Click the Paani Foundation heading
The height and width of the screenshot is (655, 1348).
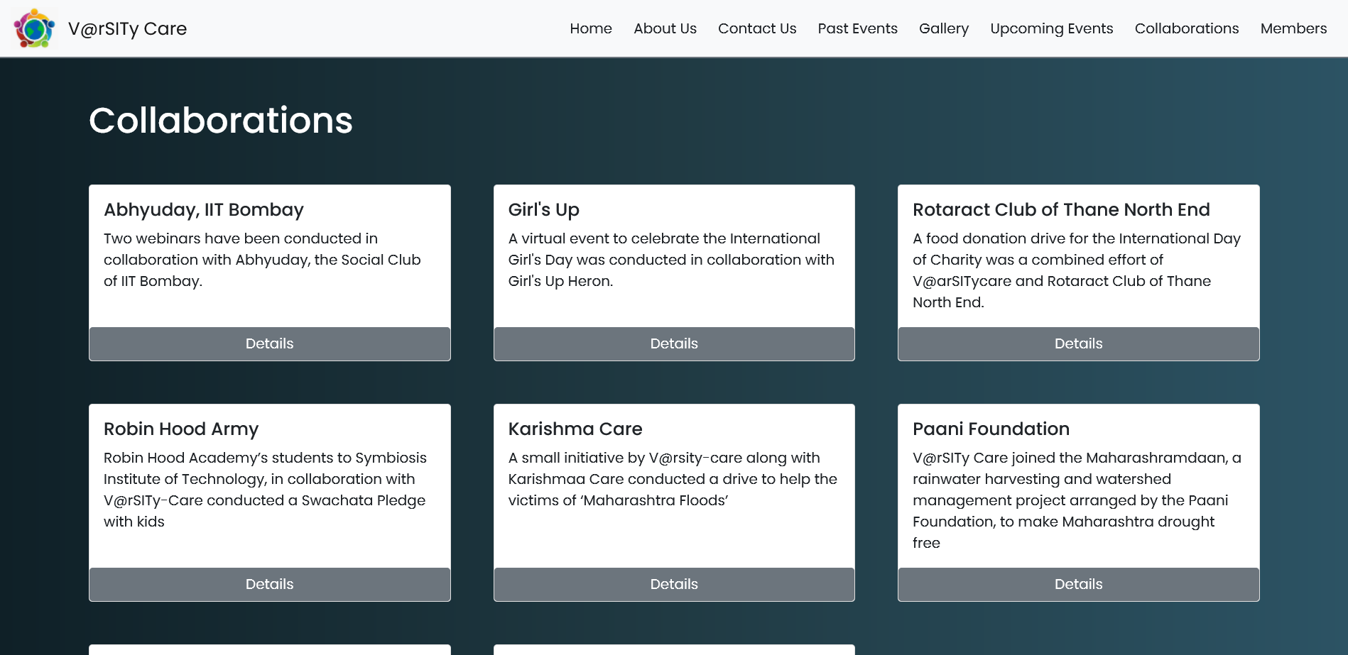[991, 429]
